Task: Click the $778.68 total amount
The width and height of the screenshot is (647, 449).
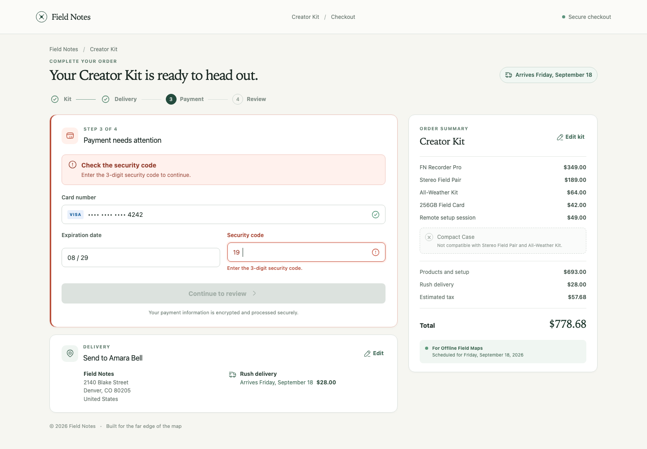Action: tap(568, 324)
